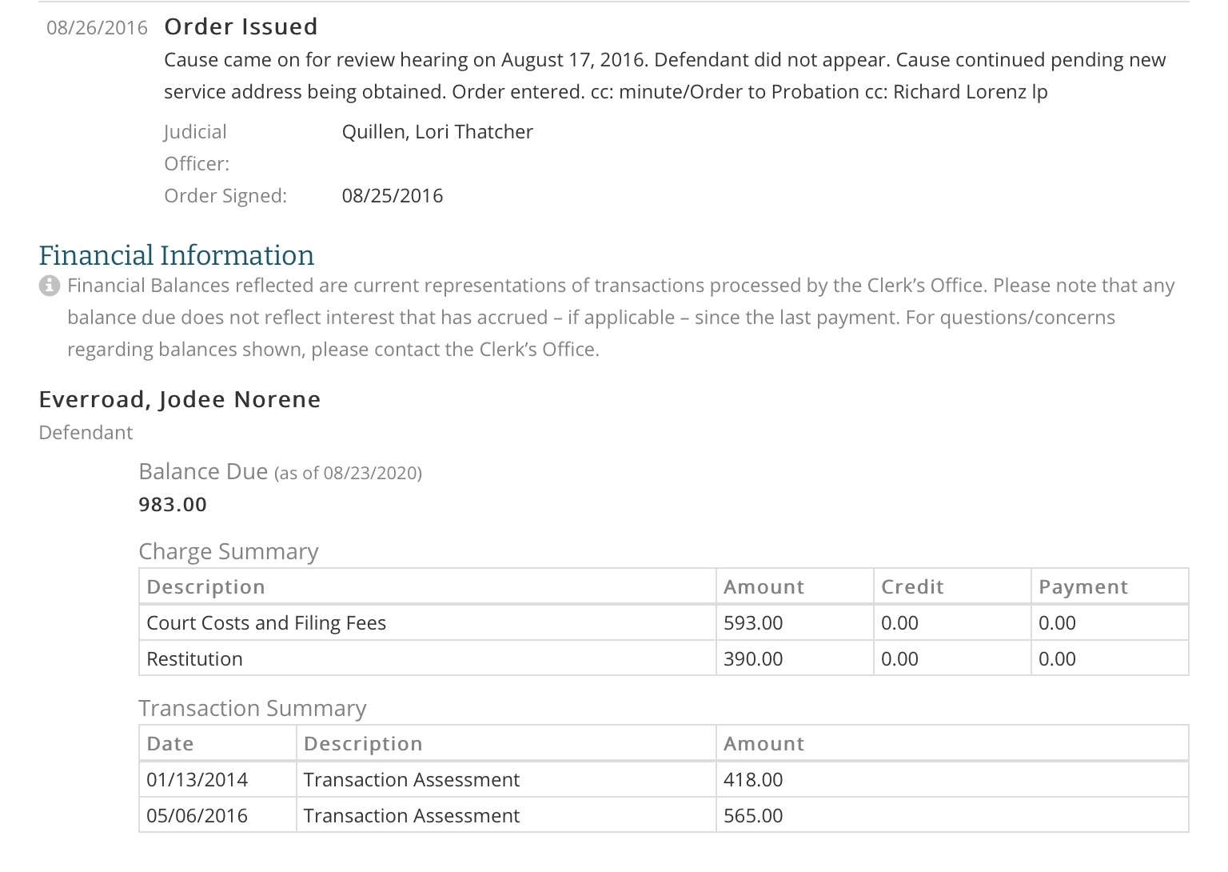The image size is (1228, 872).
Task: Click defendant name Everroad, Jodee Norene
Action: tap(180, 399)
